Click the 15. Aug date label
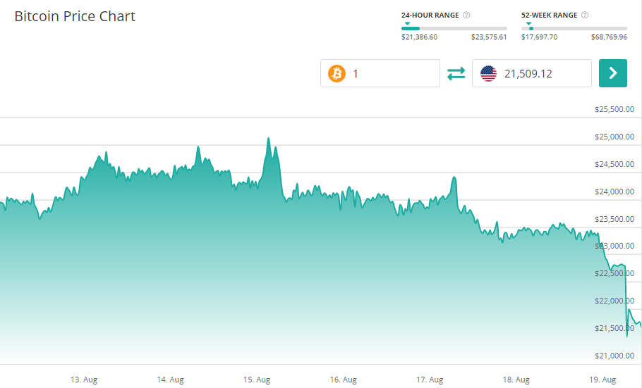The height and width of the screenshot is (388, 642). click(258, 380)
